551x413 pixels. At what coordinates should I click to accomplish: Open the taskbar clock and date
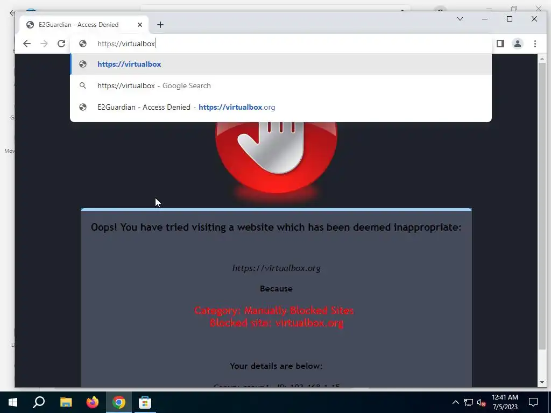(x=505, y=402)
